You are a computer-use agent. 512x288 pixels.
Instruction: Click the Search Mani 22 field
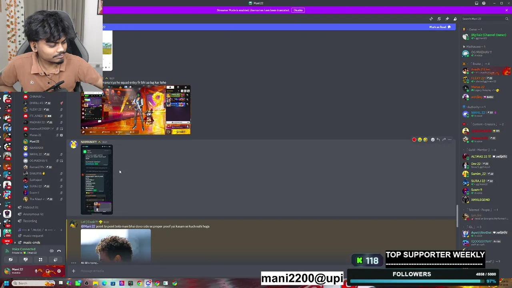pos(485,19)
